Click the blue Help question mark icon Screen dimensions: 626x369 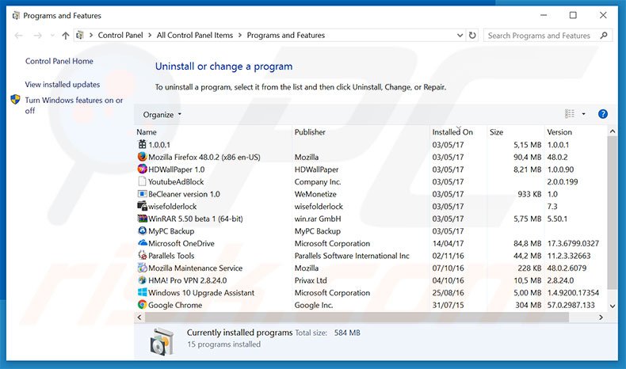pos(602,114)
